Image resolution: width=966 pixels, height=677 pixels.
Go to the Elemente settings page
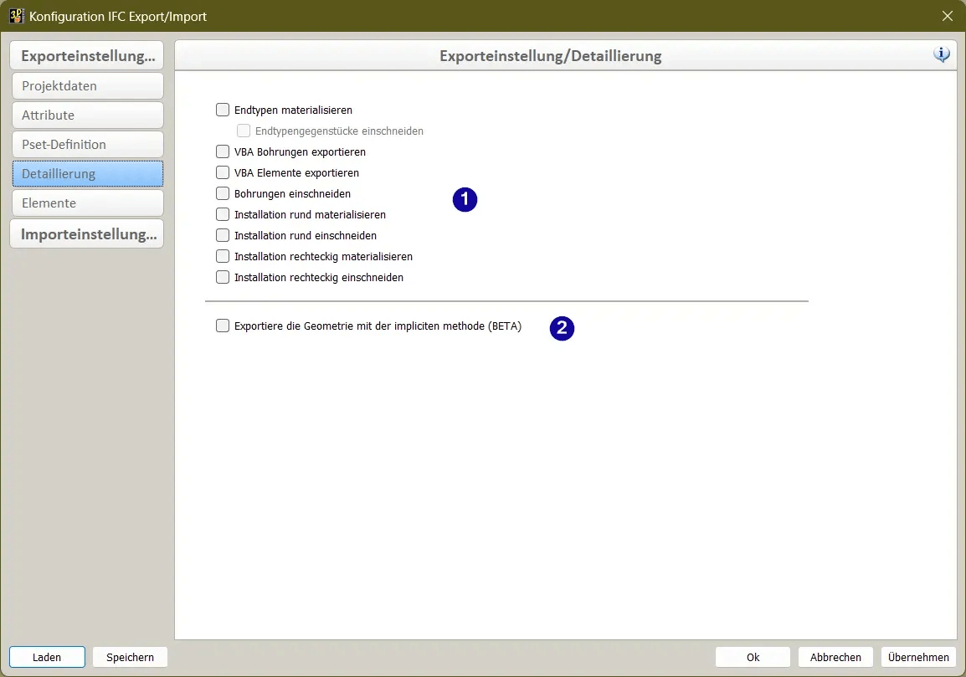pyautogui.click(x=87, y=203)
